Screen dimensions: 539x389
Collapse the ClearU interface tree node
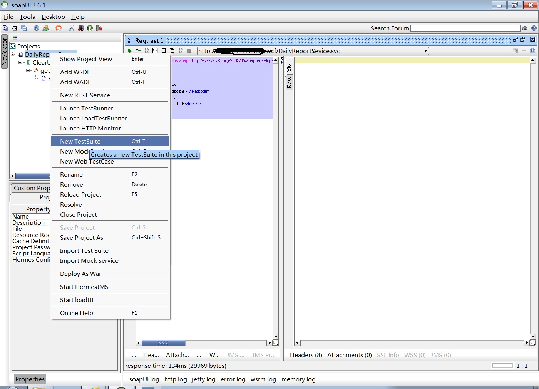[20, 62]
